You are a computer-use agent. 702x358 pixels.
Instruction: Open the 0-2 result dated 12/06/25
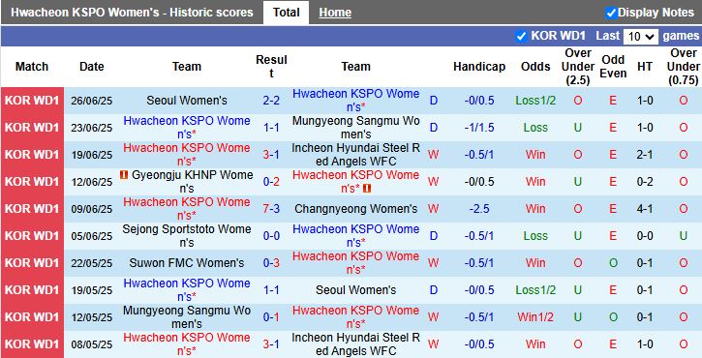[271, 182]
